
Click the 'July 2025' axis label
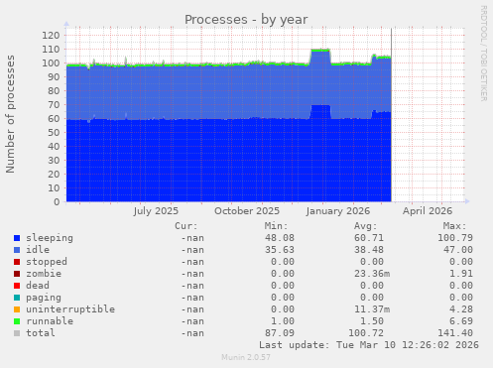(156, 211)
